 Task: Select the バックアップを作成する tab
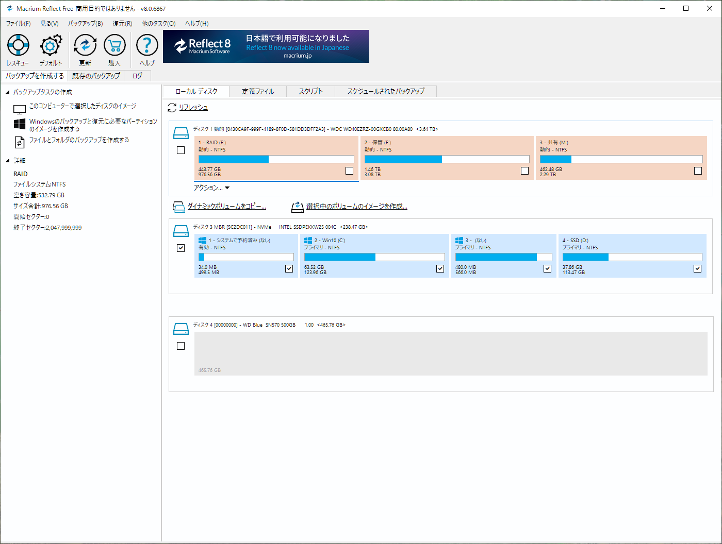tap(35, 76)
